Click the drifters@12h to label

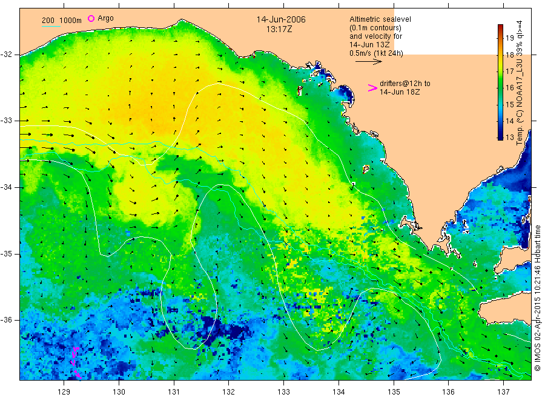click(x=405, y=84)
